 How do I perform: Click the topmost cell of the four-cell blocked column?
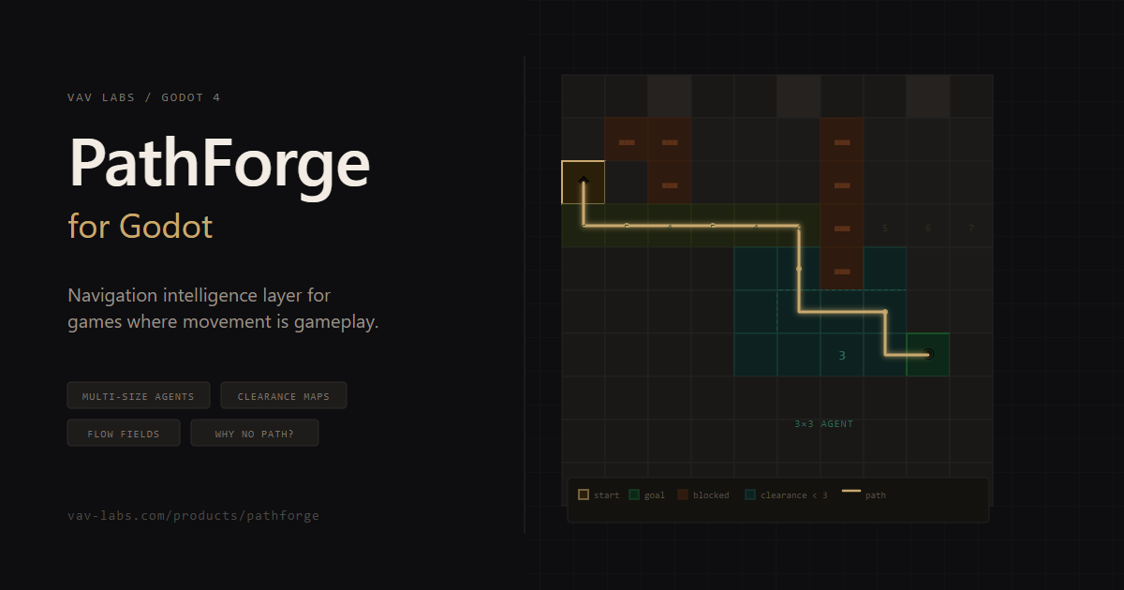point(841,140)
